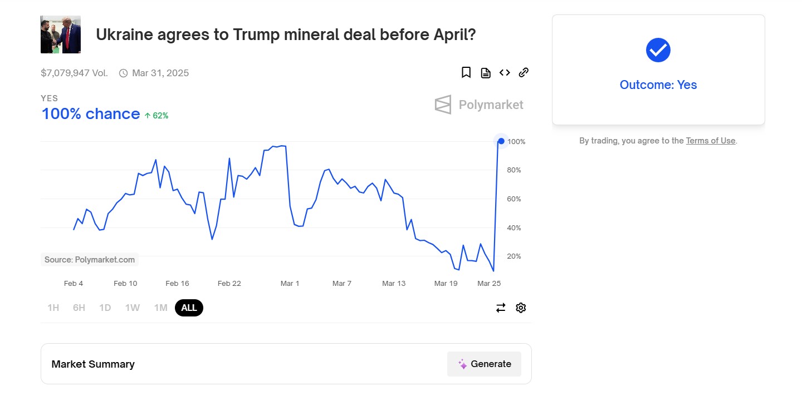Click the swap arrows icon below chart
This screenshot has width=802, height=396.
pyautogui.click(x=501, y=308)
